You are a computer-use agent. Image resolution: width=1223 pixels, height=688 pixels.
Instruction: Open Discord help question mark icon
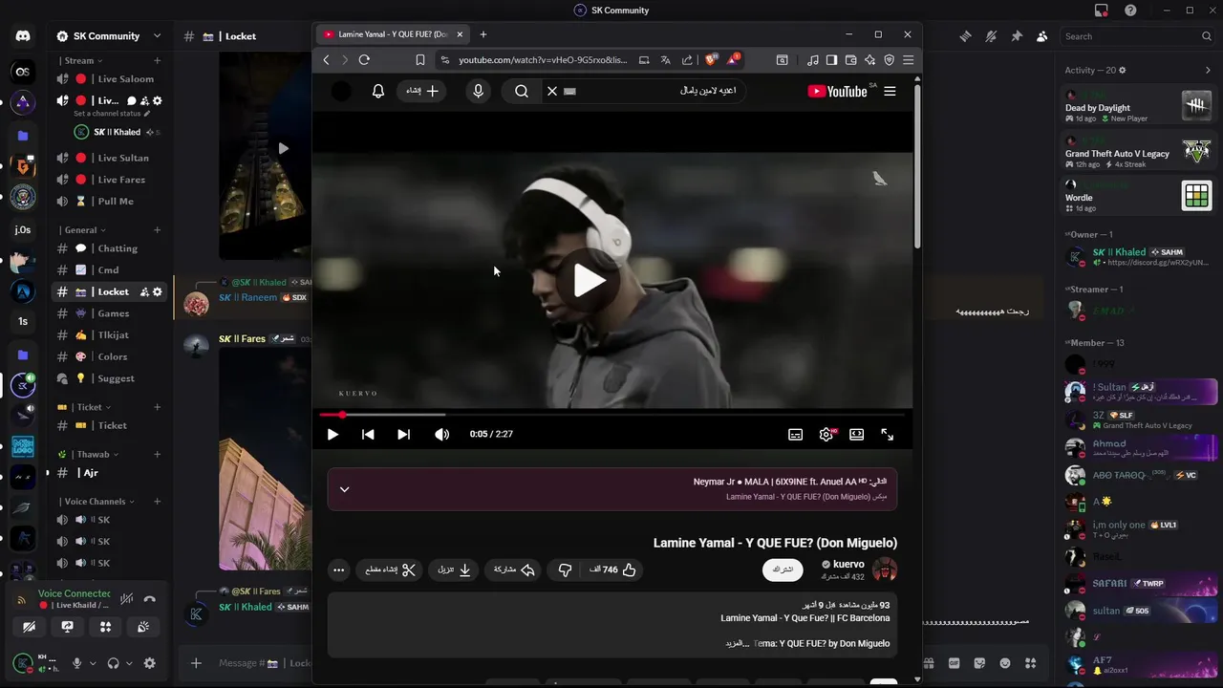1130,11
